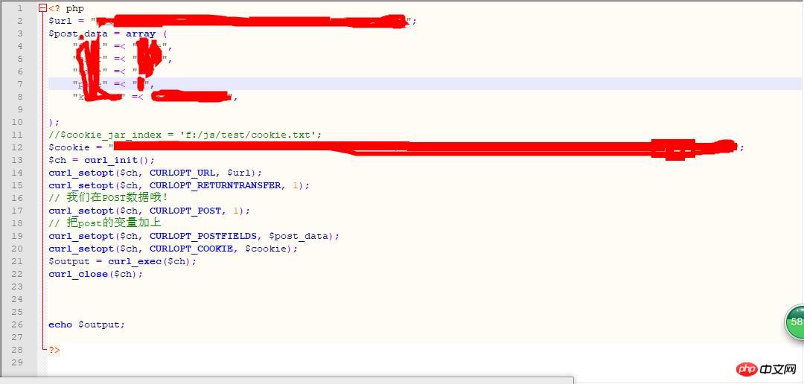Select line number 1 in the gutter
This screenshot has height=384, width=804.
tap(20, 9)
